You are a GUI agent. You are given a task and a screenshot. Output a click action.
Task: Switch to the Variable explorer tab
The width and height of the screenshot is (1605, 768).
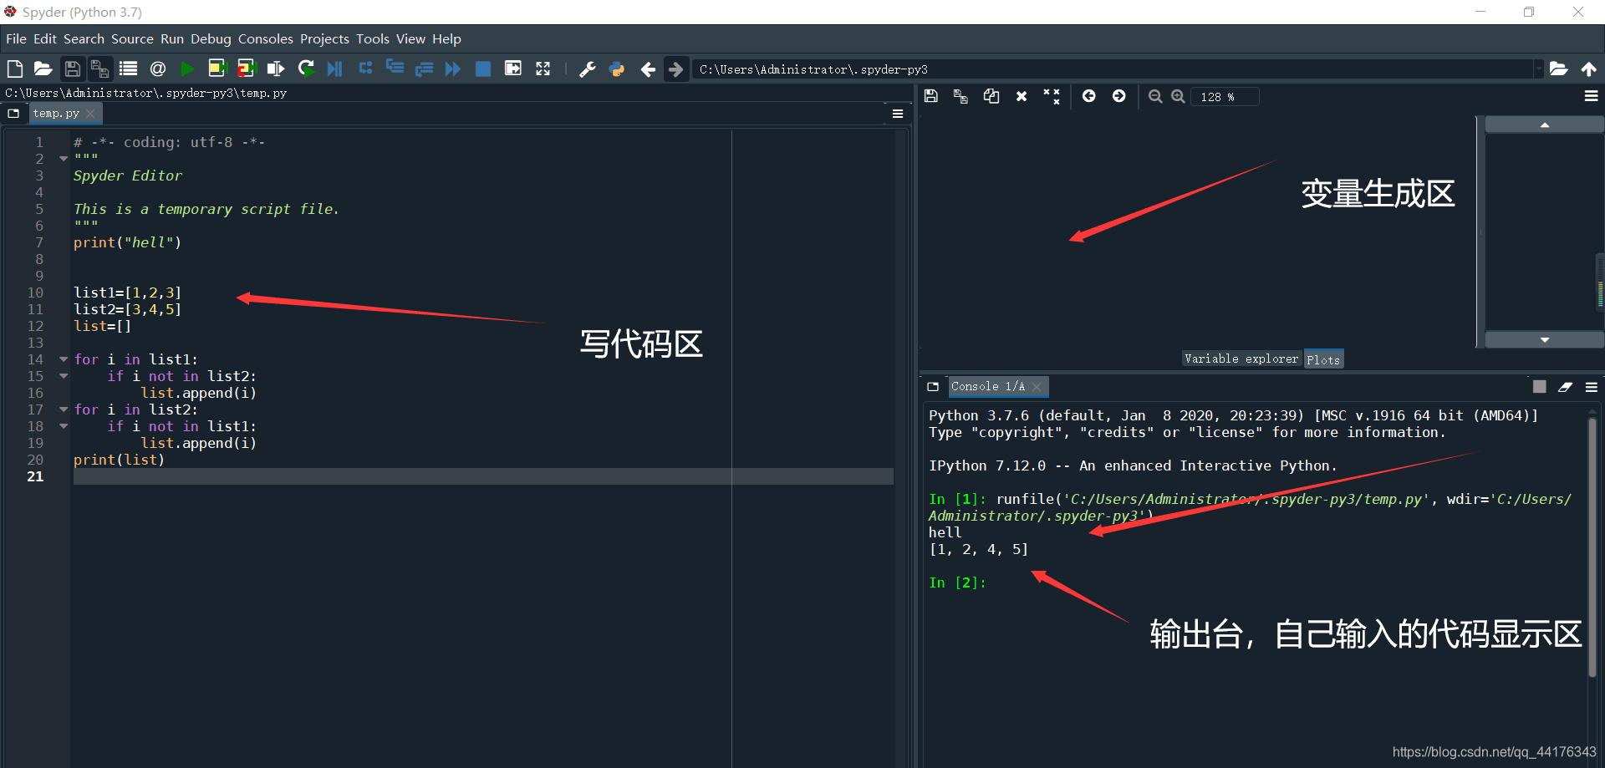tap(1241, 359)
